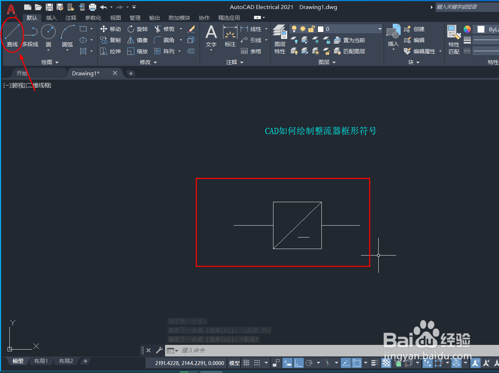Open the 注释 (Annotate) ribbon tab
This screenshot has width=499, height=373.
pyautogui.click(x=71, y=18)
